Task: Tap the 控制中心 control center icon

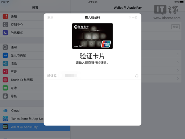Action: click(x=5, y=25)
